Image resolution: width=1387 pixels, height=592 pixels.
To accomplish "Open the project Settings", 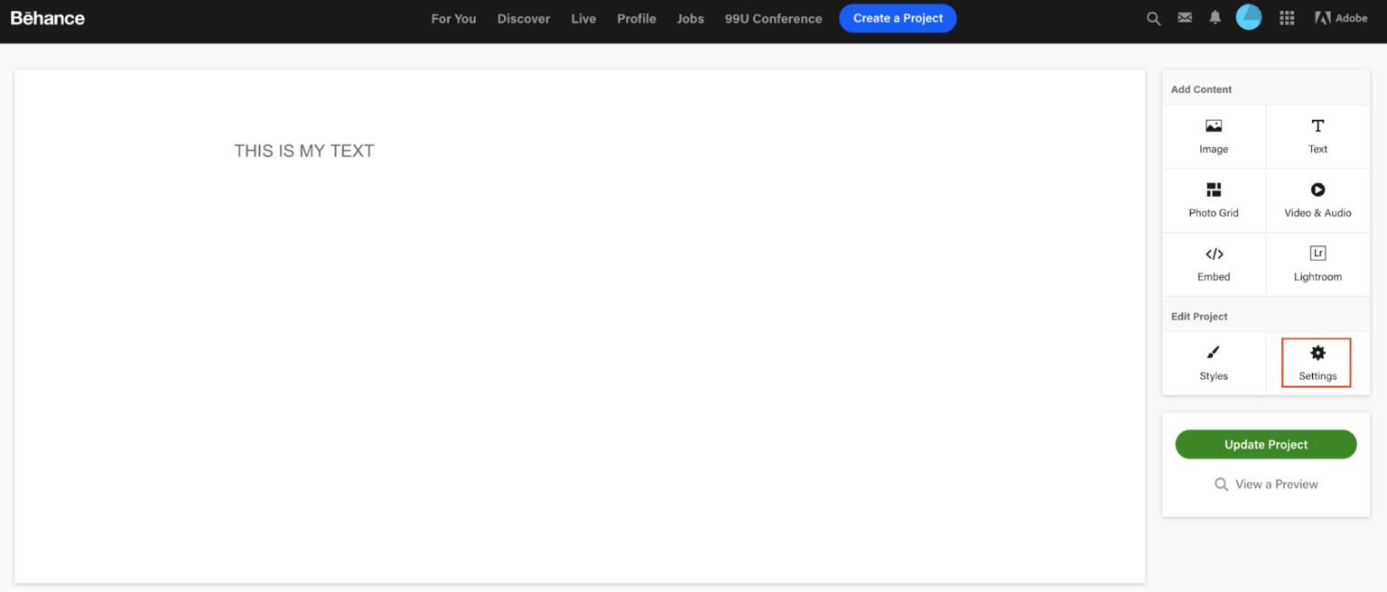I will 1317,363.
